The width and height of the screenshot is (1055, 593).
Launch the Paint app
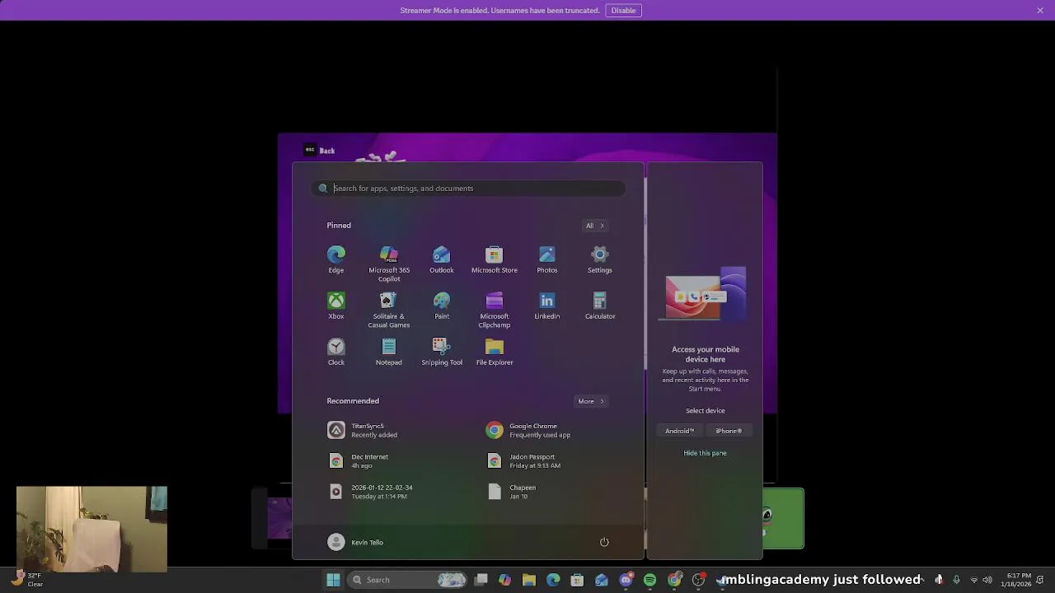click(x=442, y=306)
